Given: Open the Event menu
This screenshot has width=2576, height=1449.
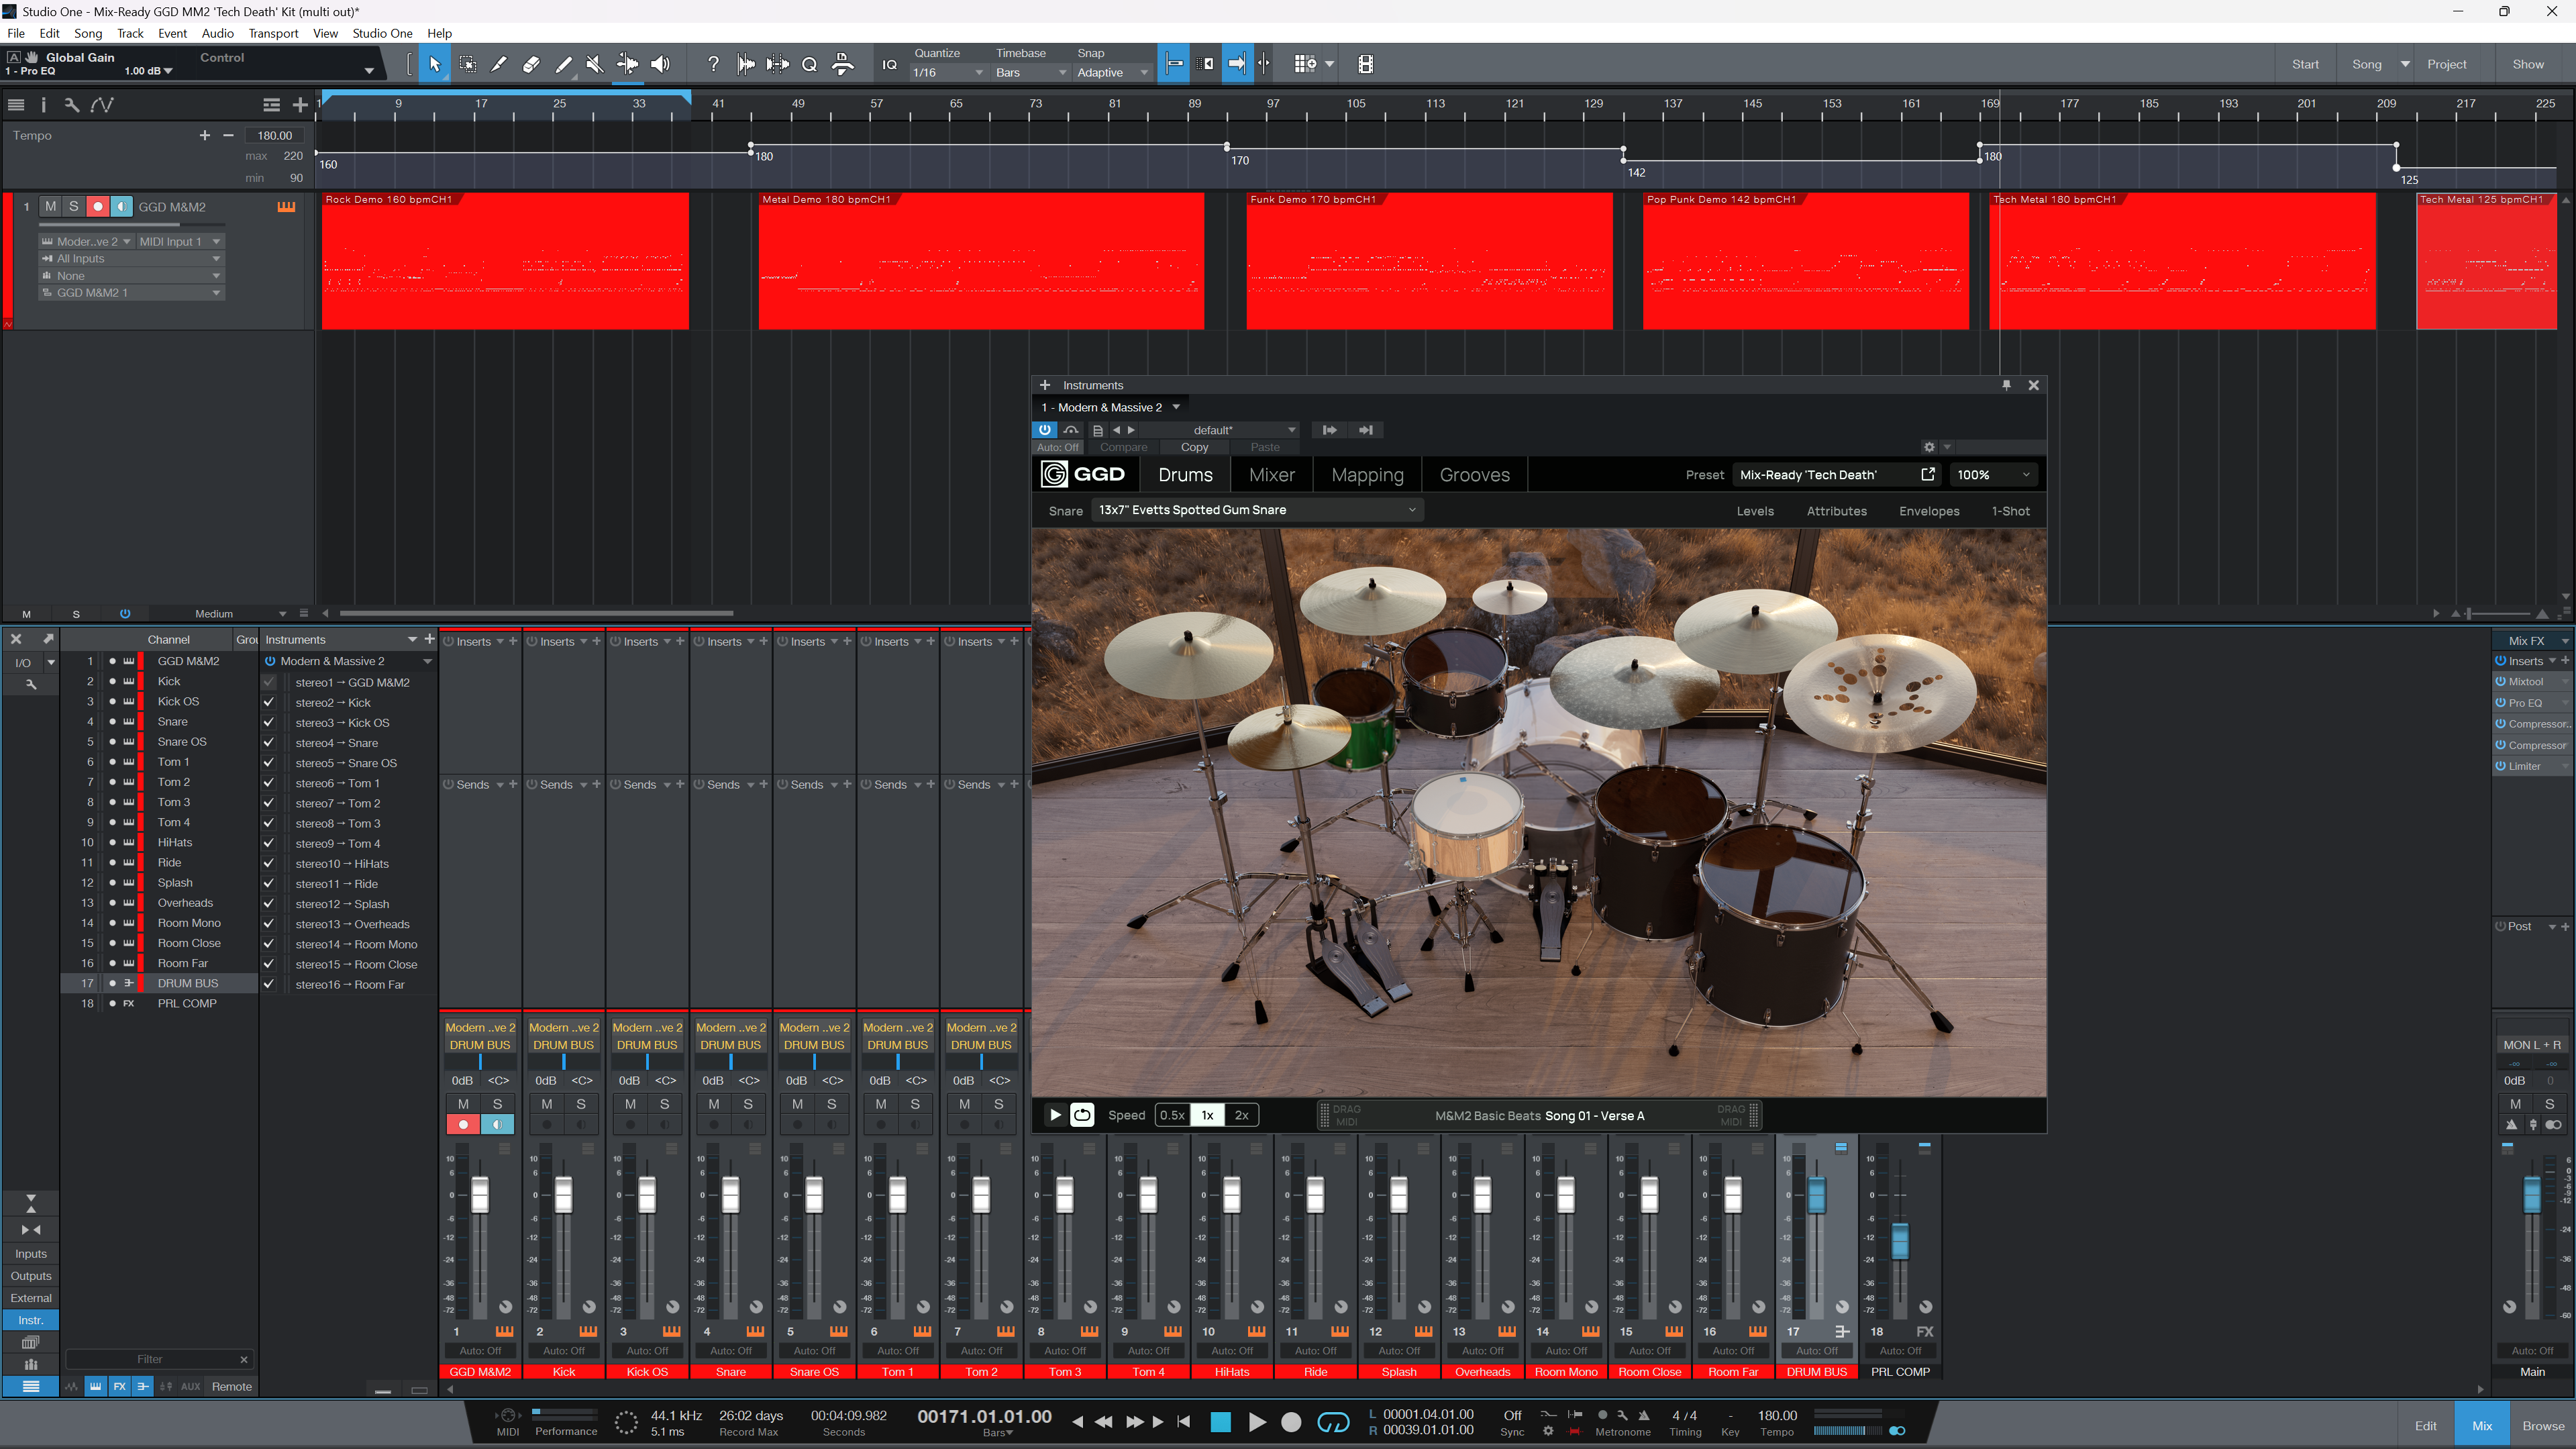Looking at the screenshot, I should point(172,33).
